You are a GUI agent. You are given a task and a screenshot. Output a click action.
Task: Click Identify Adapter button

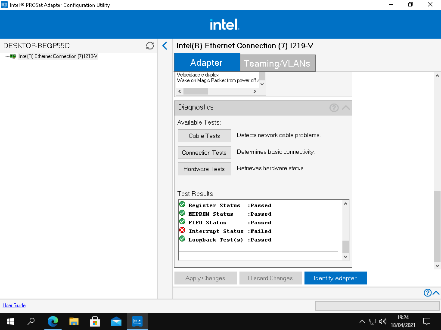point(335,278)
